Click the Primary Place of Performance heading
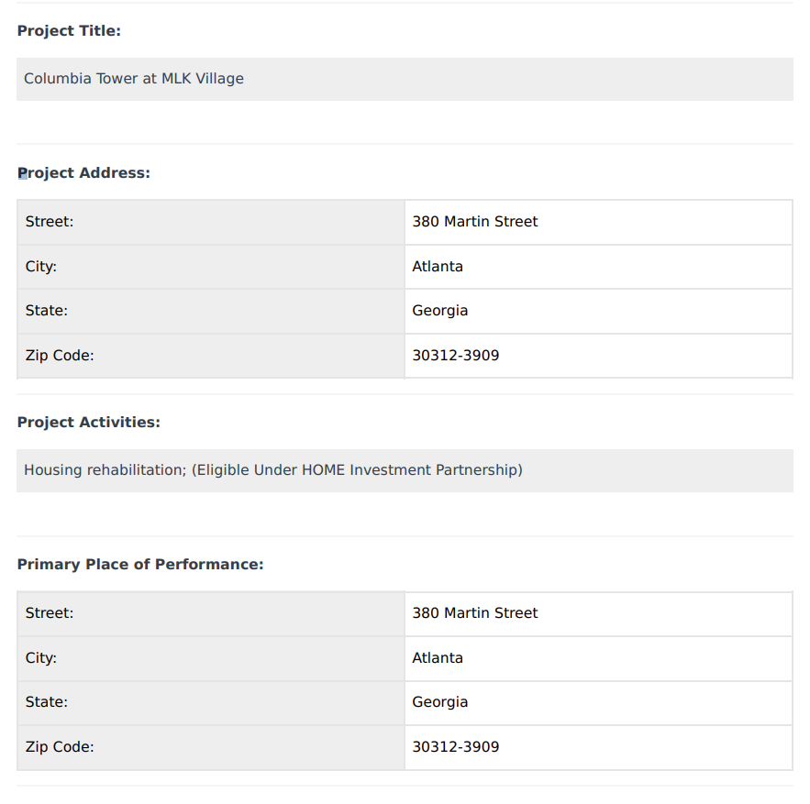 140,565
